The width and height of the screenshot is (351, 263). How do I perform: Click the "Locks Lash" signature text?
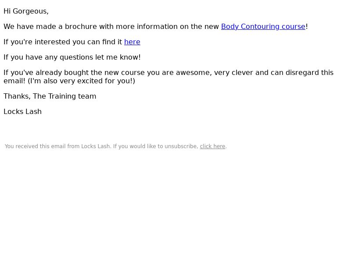(x=23, y=112)
